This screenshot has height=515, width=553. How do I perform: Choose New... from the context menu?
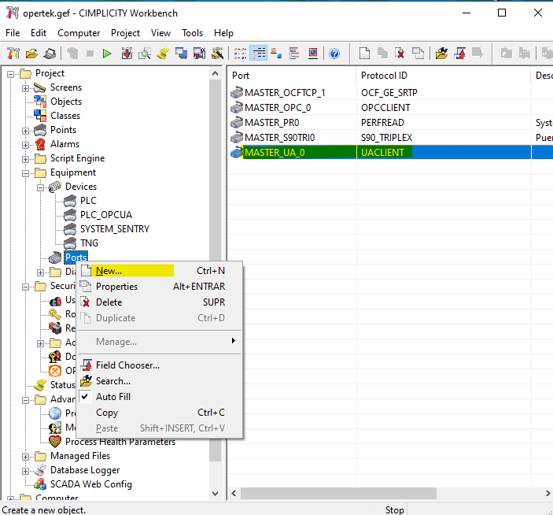pyautogui.click(x=160, y=271)
